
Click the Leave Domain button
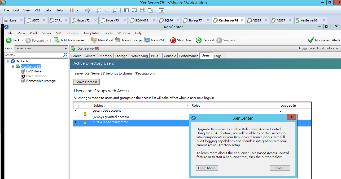[86, 82]
